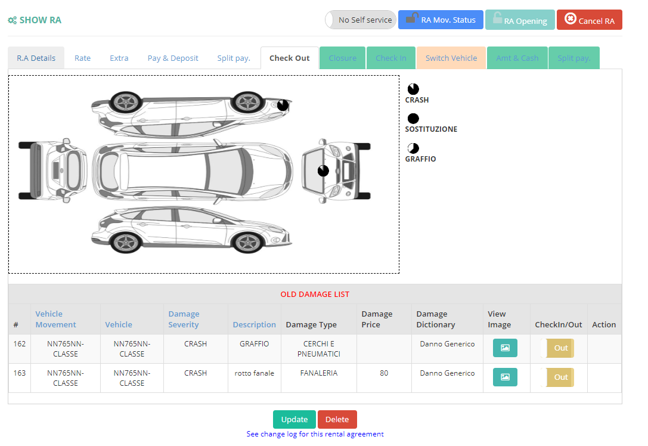Click the side-view car at bottom of diagram

click(191, 230)
